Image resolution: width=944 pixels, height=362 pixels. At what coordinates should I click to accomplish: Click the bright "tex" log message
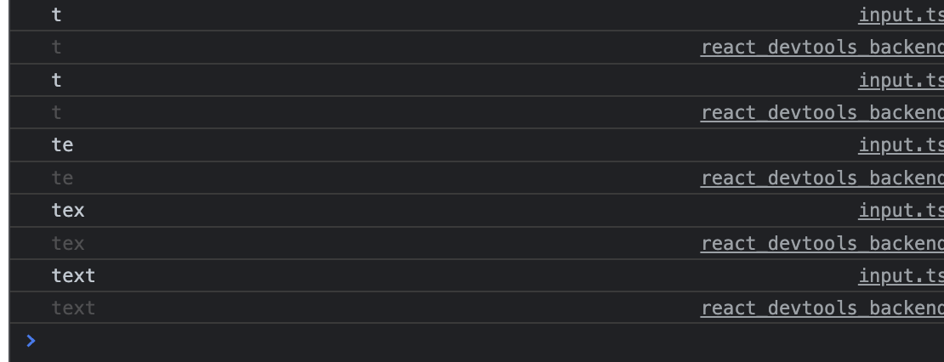(x=68, y=211)
